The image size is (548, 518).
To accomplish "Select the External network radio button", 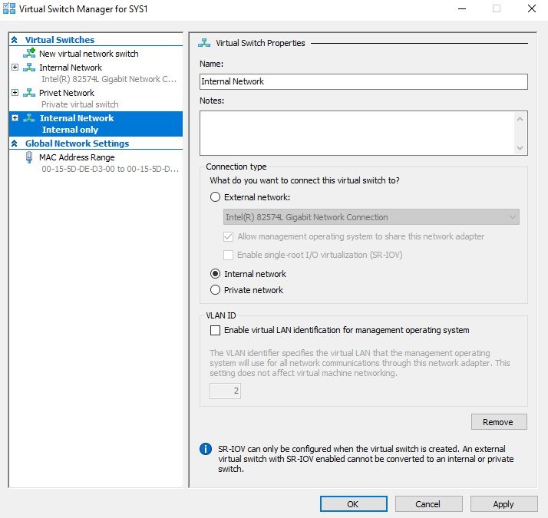I will pos(215,197).
